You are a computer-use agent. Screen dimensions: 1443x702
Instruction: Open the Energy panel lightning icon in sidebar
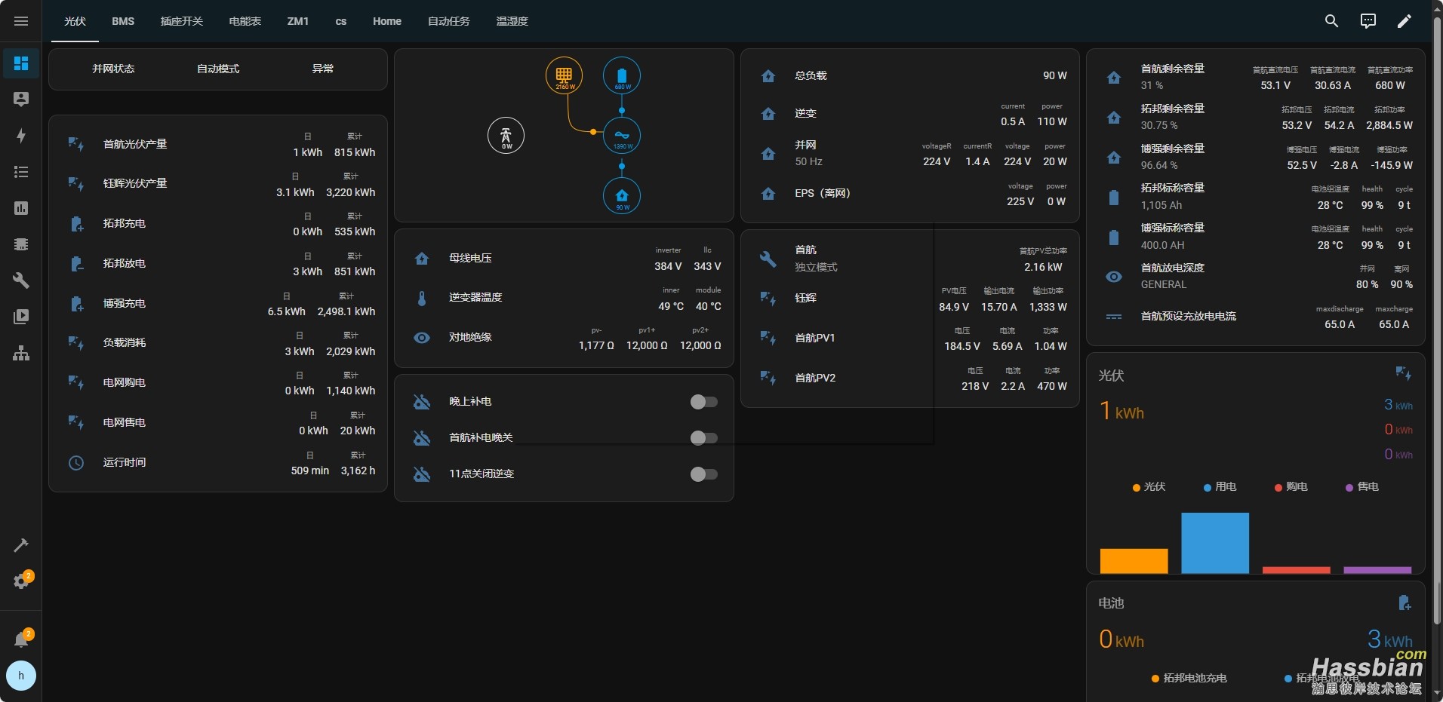pos(21,136)
